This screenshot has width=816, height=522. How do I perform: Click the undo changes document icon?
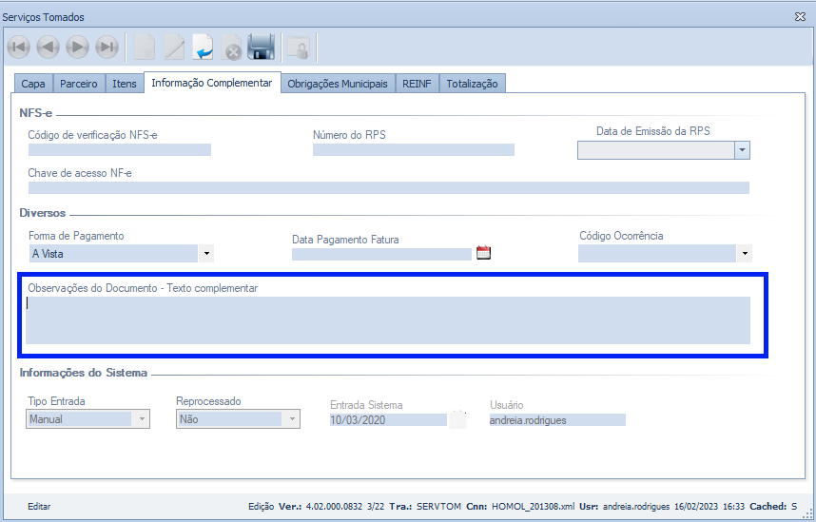pos(203,47)
